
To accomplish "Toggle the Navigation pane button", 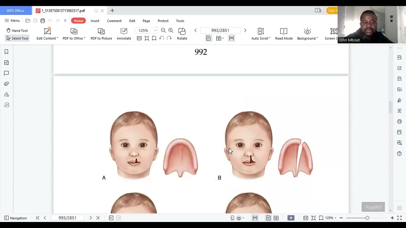I will click(x=16, y=218).
